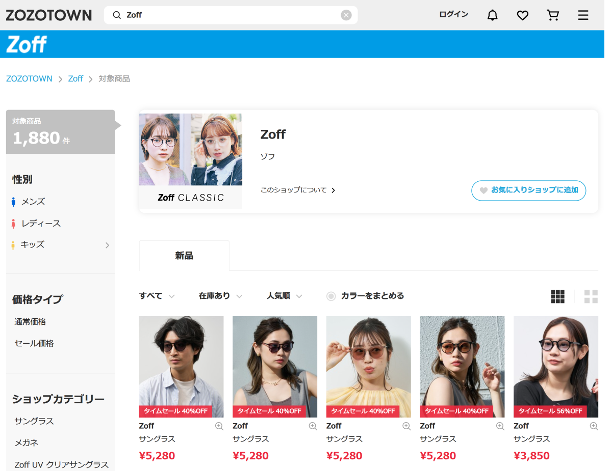Click the Zoff logo in blue banner
This screenshot has height=471, width=612.
[x=27, y=44]
